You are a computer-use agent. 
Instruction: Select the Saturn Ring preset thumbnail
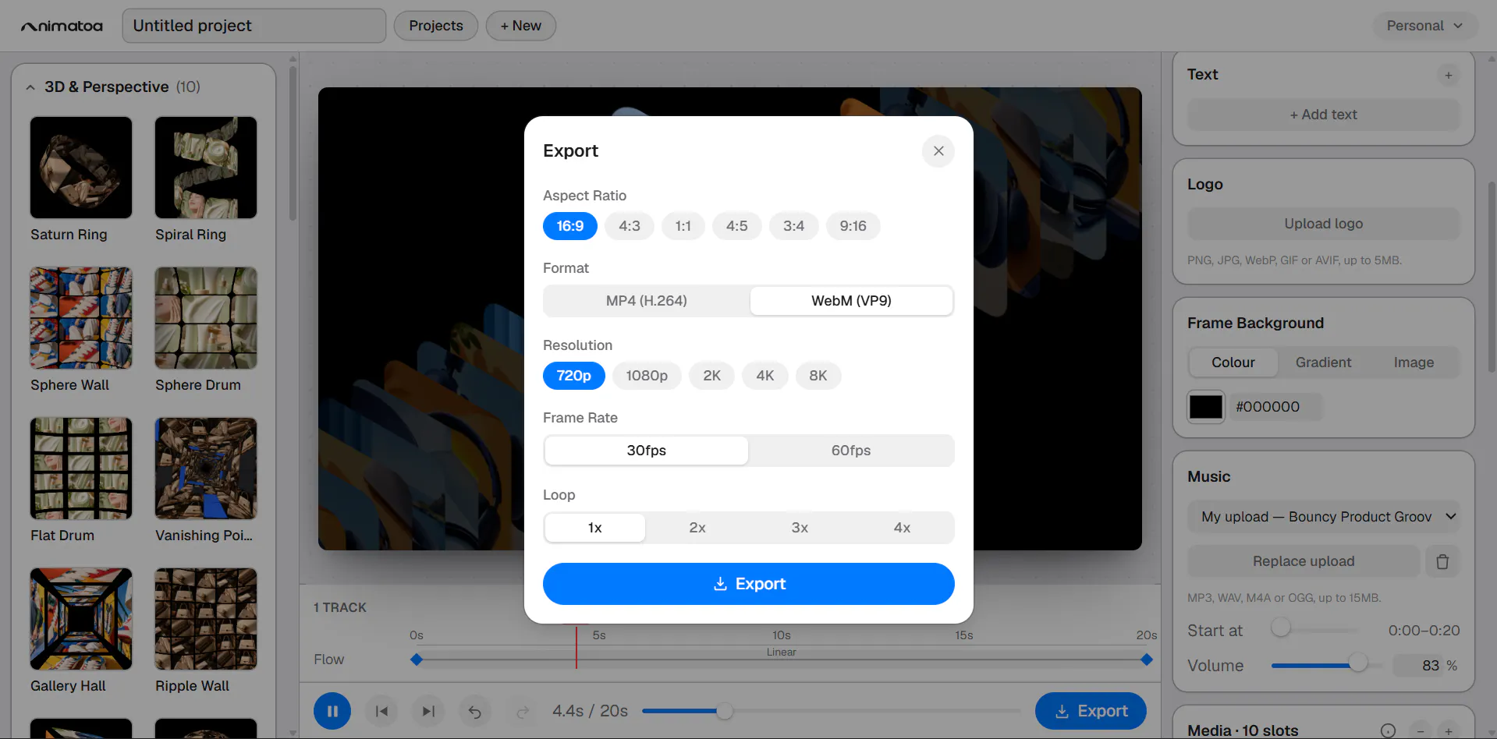pyautogui.click(x=81, y=168)
